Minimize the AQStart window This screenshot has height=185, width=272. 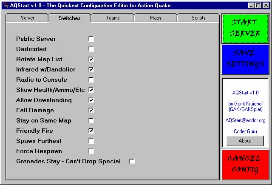(251, 6)
